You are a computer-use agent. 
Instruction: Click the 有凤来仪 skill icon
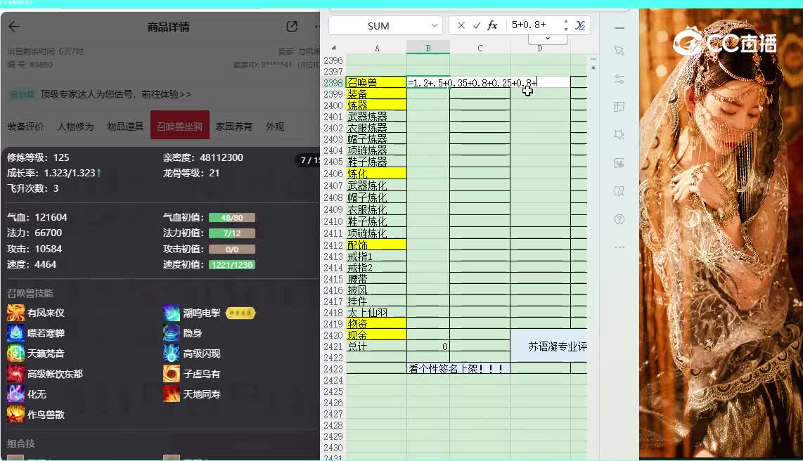point(15,313)
